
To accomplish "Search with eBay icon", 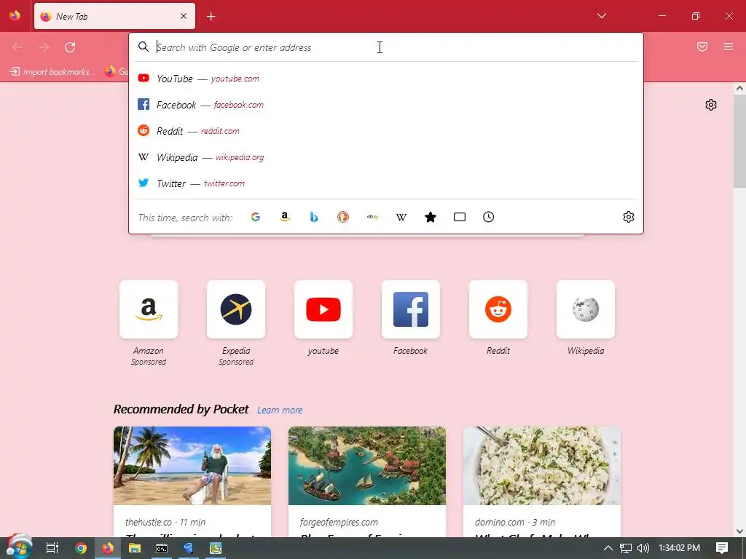I will pyautogui.click(x=372, y=217).
